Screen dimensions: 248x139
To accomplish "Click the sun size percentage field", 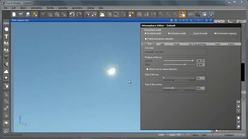I will (200, 78).
